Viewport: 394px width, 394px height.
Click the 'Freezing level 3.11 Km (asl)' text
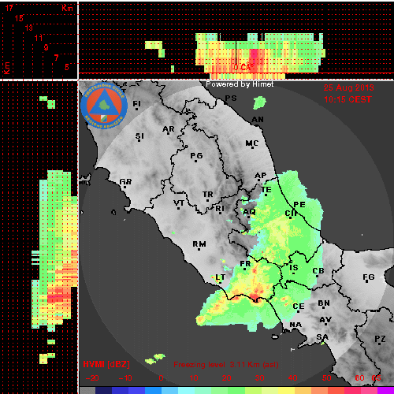(226, 365)
